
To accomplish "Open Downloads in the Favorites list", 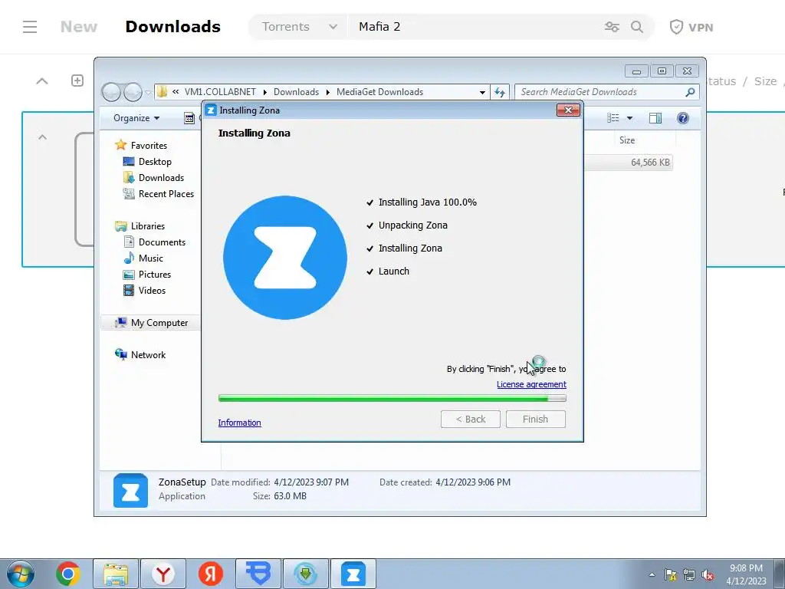I will point(161,178).
